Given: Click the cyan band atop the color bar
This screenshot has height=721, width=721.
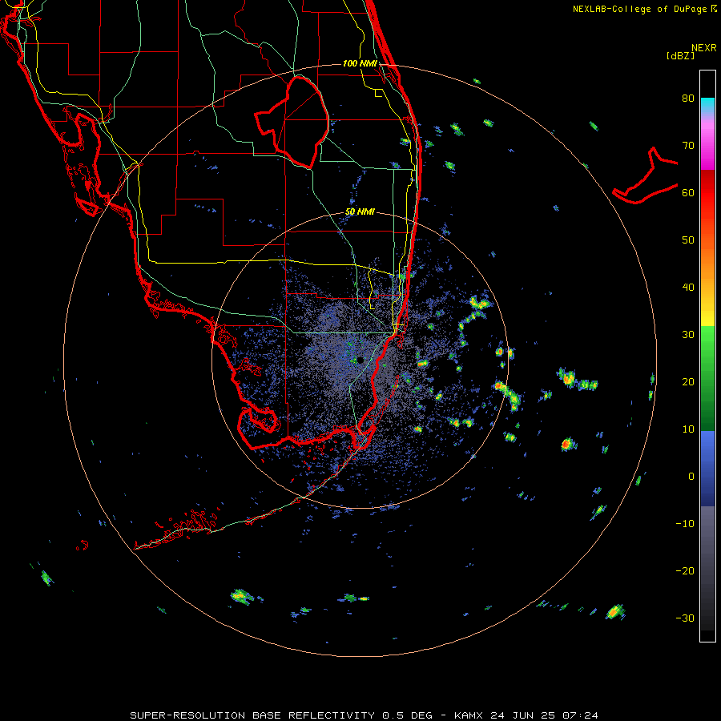Looking at the screenshot, I should [707, 103].
